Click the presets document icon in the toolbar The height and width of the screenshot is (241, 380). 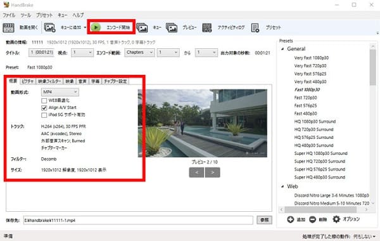(x=255, y=28)
